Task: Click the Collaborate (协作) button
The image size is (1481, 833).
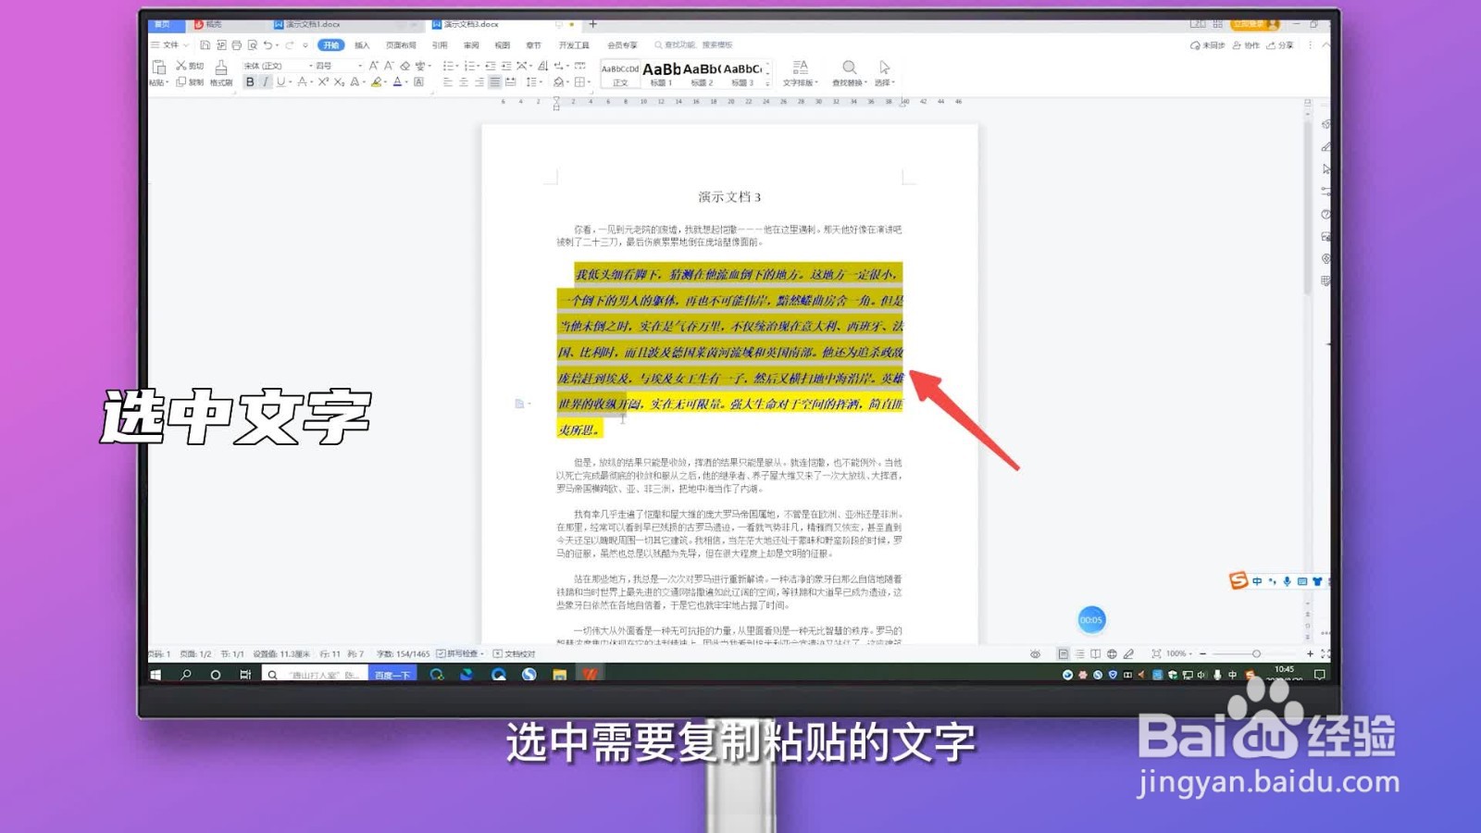Action: tap(1246, 45)
